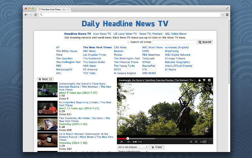Click the Daily Headline News TV heading
The height and width of the screenshot is (158, 252).
tap(125, 24)
